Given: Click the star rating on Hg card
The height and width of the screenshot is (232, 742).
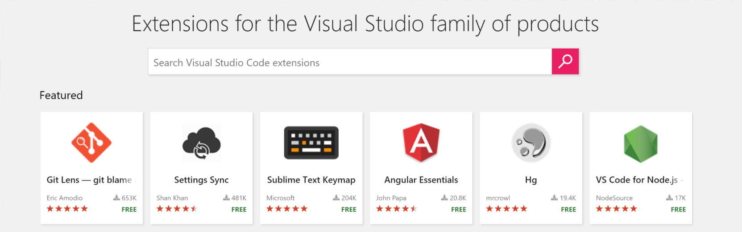Looking at the screenshot, I should pyautogui.click(x=506, y=208).
